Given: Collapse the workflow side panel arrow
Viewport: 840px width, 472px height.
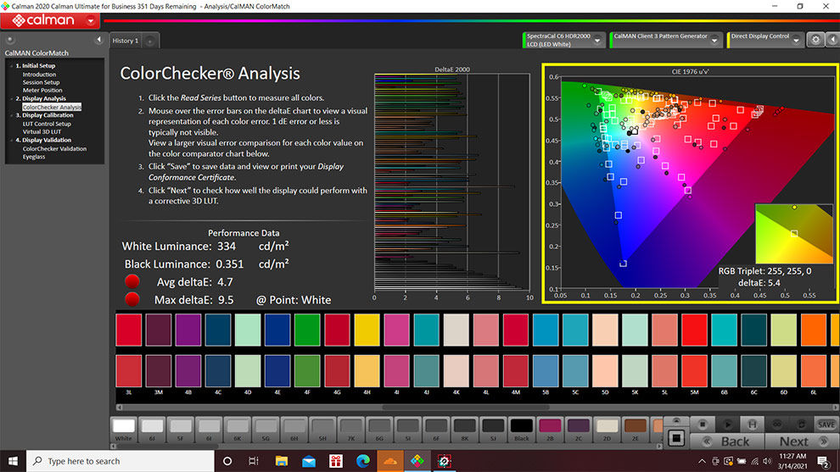Looking at the screenshot, I should pyautogui.click(x=98, y=40).
